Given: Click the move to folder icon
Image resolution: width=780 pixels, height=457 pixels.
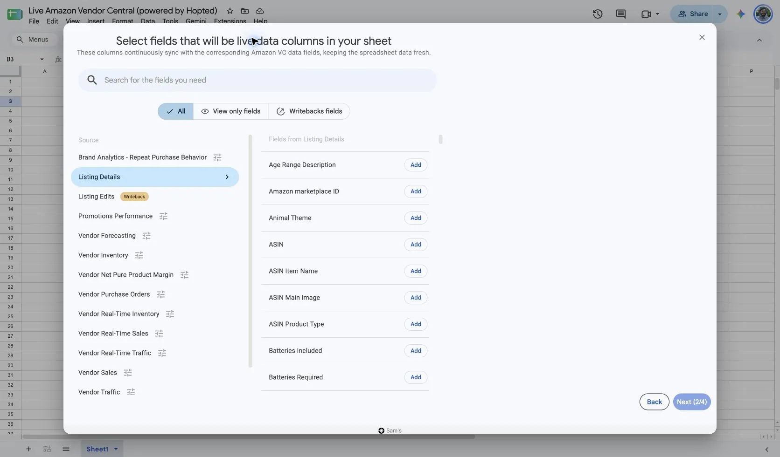Looking at the screenshot, I should [x=245, y=11].
